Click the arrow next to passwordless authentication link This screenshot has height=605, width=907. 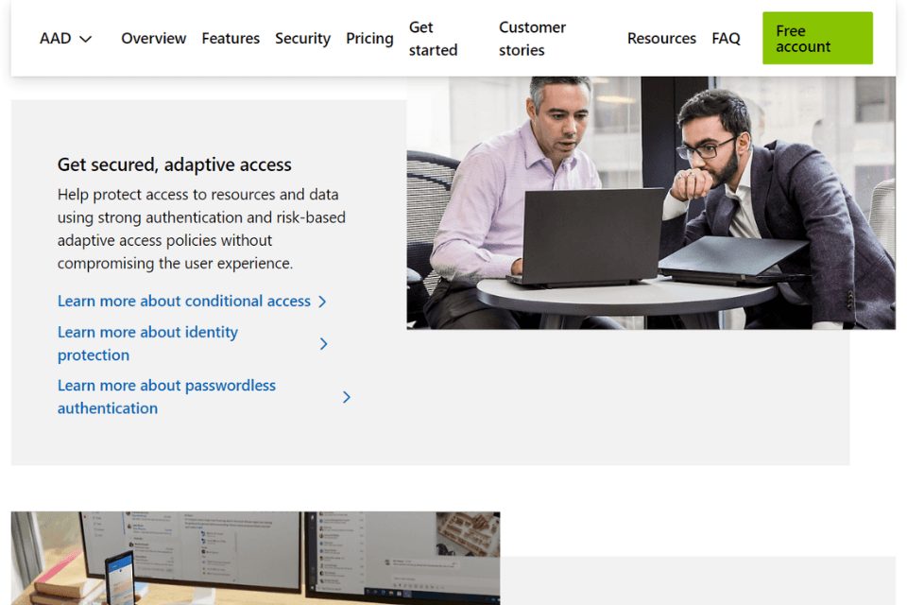coord(346,396)
